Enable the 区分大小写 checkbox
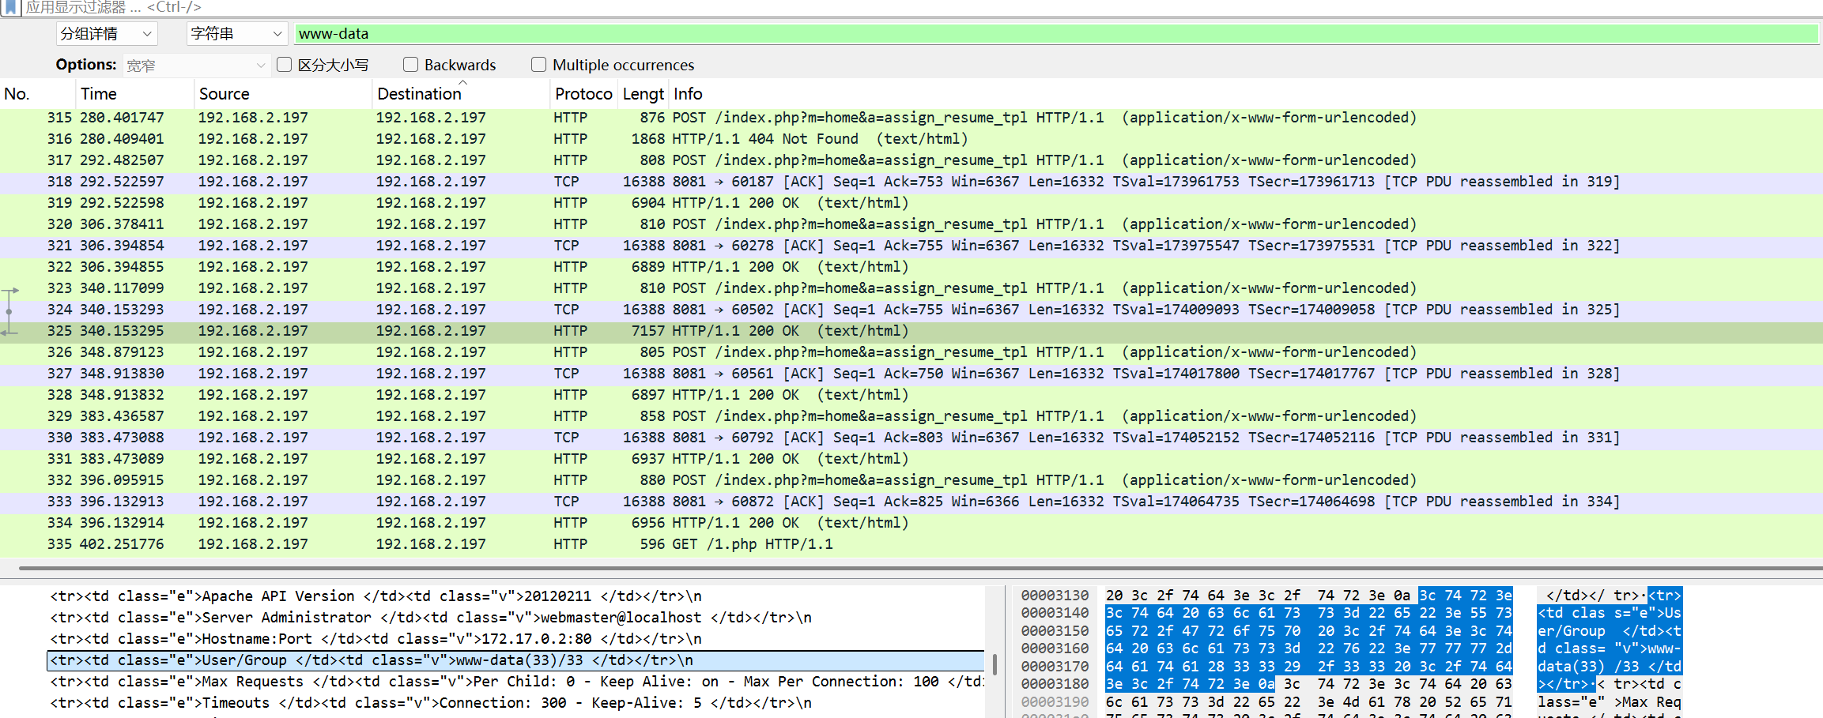Viewport: 1823px width, 718px height. [285, 65]
